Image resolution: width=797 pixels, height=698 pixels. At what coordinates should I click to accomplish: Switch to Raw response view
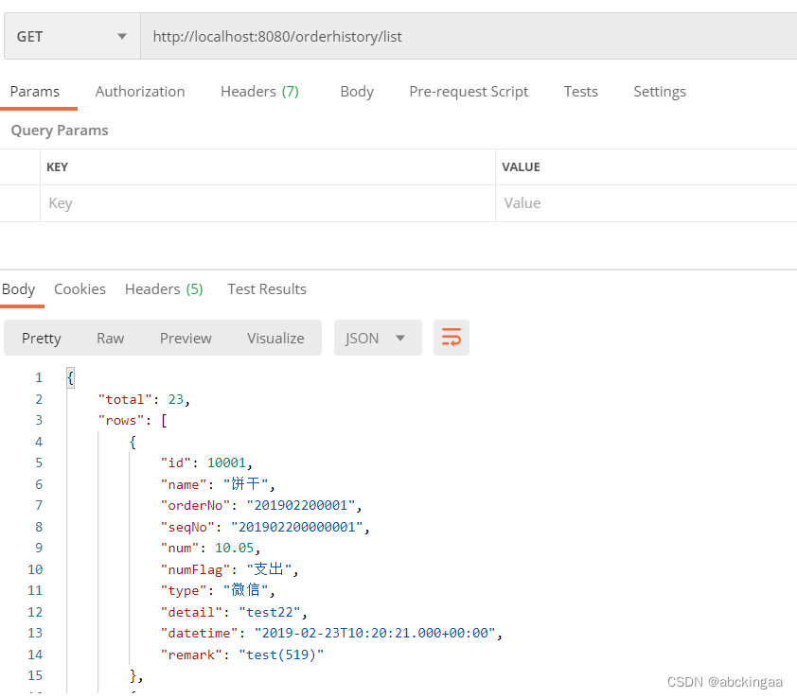[x=111, y=338]
